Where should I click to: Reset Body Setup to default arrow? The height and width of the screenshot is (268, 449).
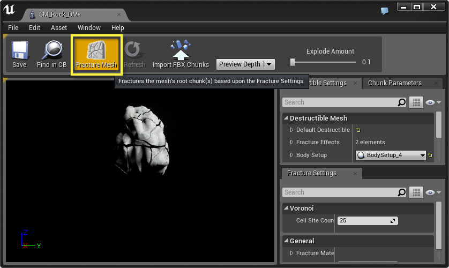(430, 155)
